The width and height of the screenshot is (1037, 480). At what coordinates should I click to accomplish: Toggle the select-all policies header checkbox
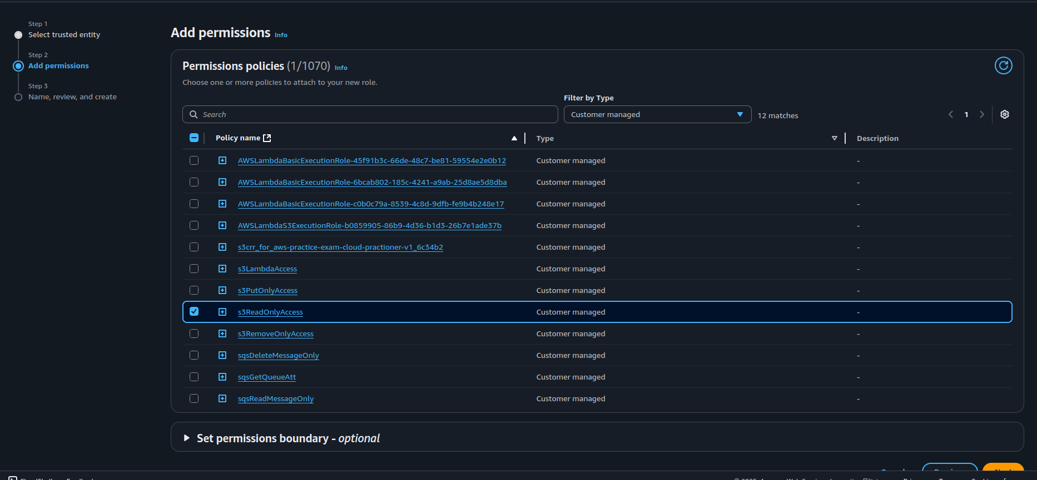[194, 138]
